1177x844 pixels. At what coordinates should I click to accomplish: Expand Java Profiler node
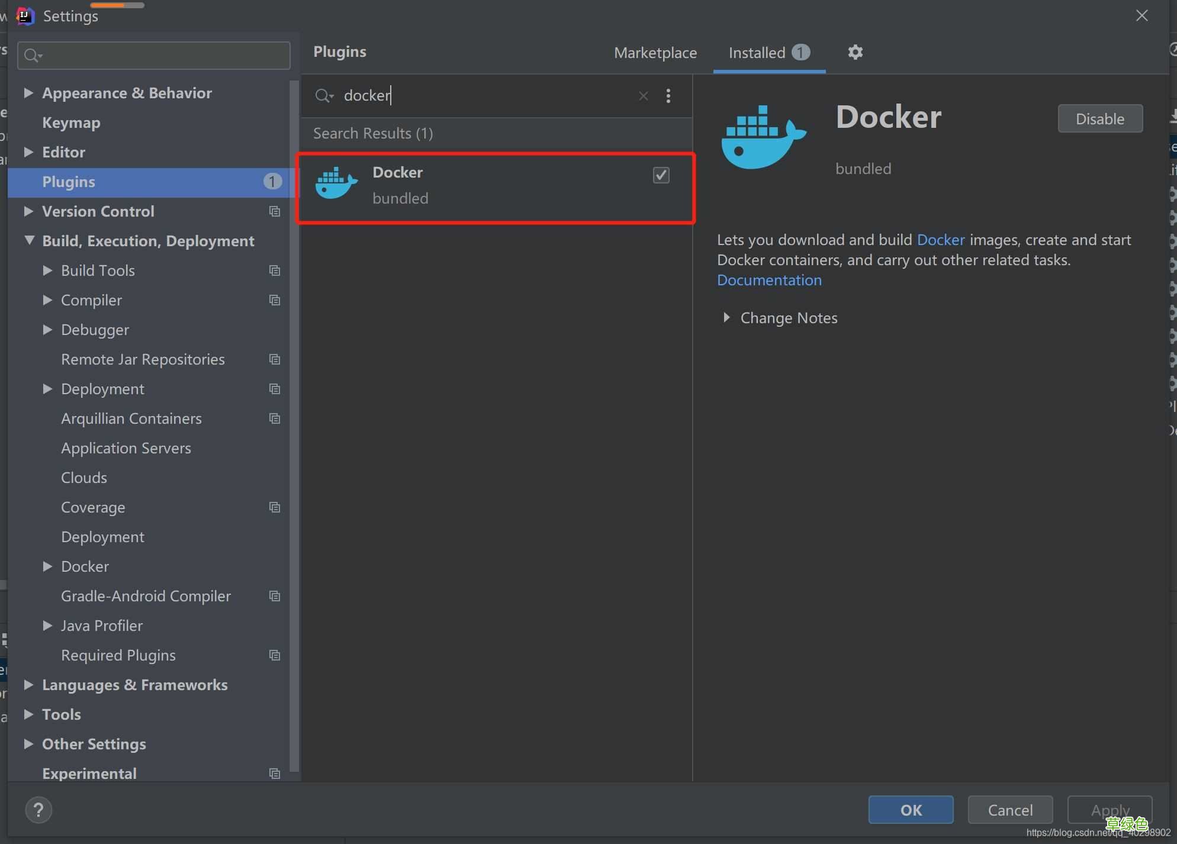[47, 626]
